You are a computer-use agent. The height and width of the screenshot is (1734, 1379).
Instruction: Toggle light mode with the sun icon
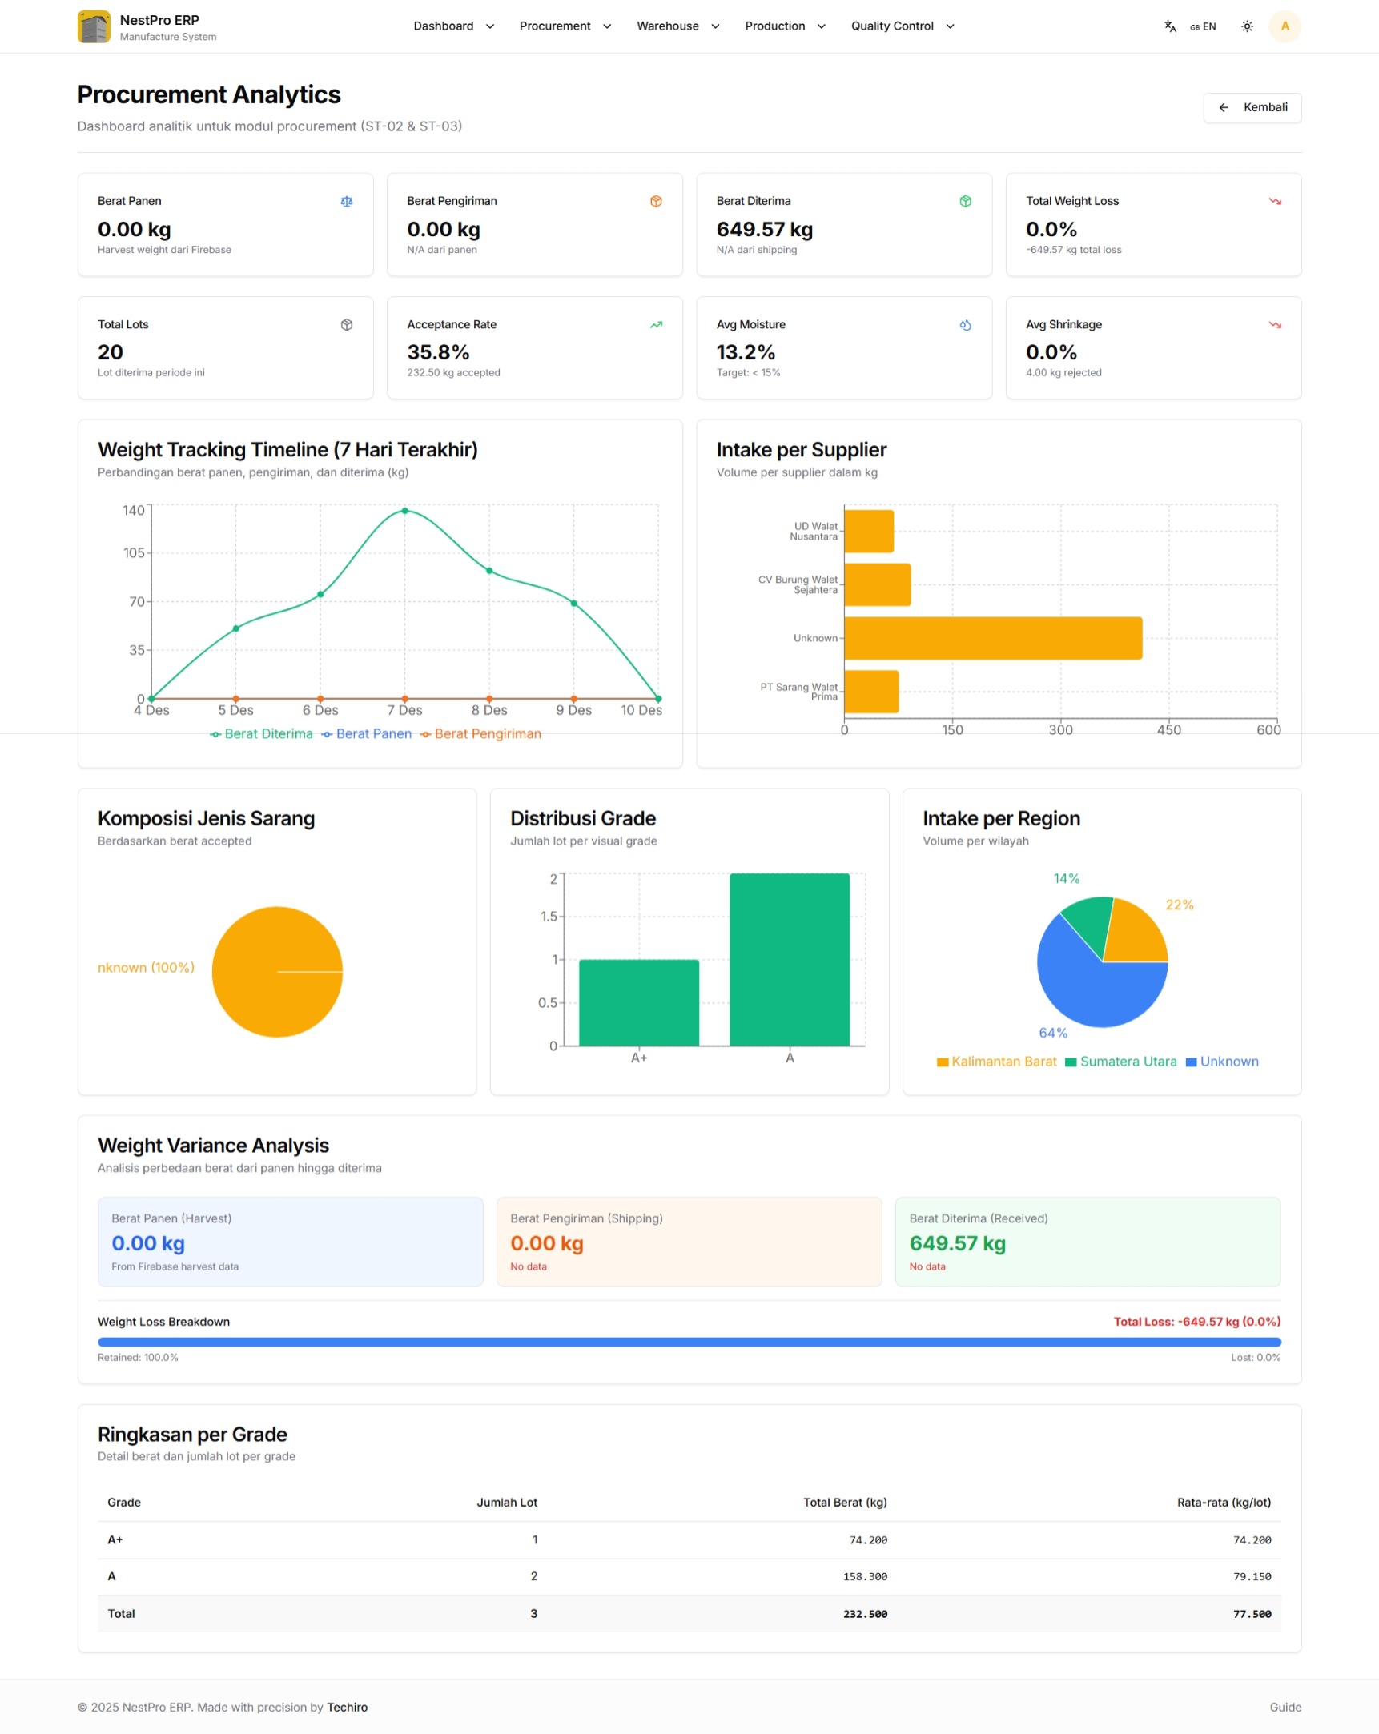(x=1246, y=26)
